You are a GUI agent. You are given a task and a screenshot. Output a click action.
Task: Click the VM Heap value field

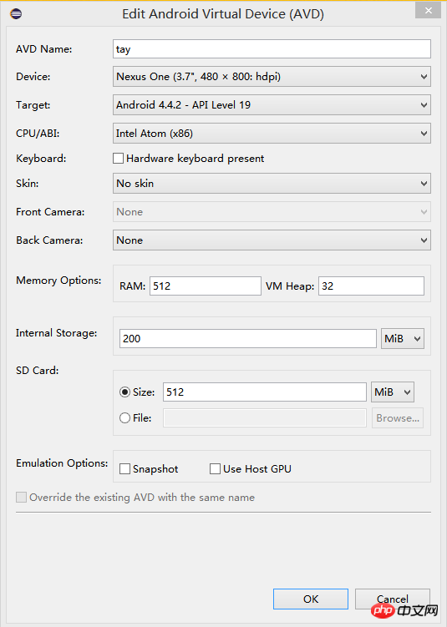click(371, 286)
